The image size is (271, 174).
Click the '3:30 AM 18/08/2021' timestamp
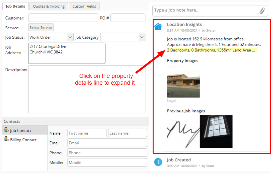(182, 166)
